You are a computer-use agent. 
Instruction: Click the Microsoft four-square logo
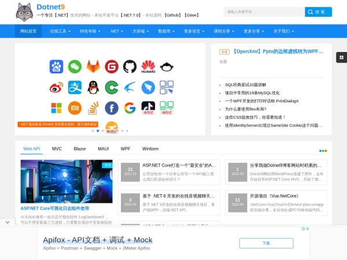pyautogui.click(x=56, y=108)
